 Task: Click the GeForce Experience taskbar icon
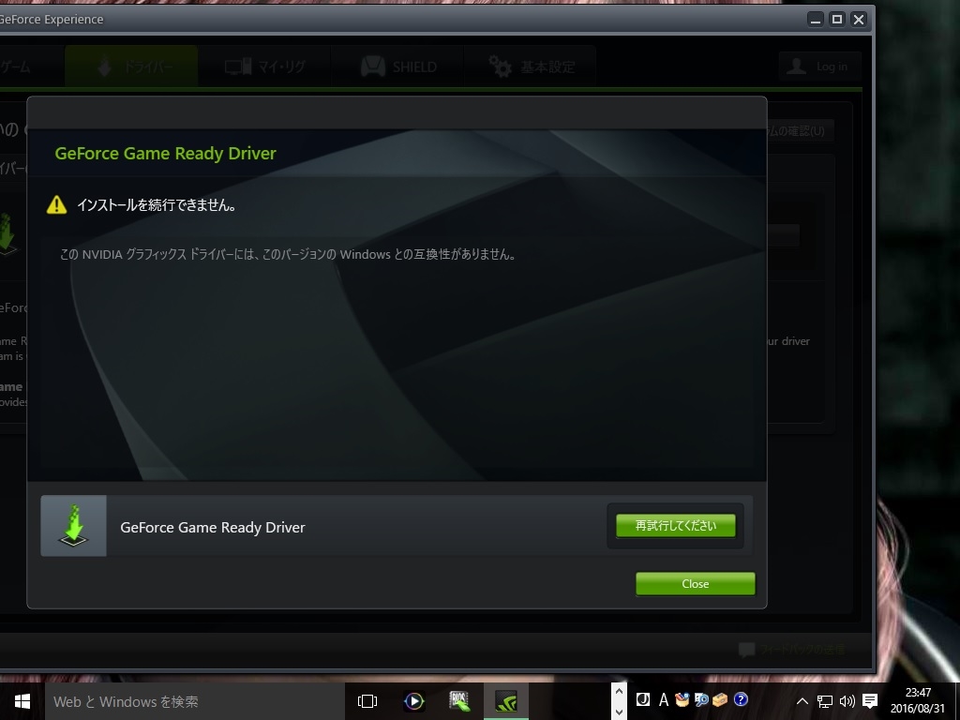(x=506, y=701)
